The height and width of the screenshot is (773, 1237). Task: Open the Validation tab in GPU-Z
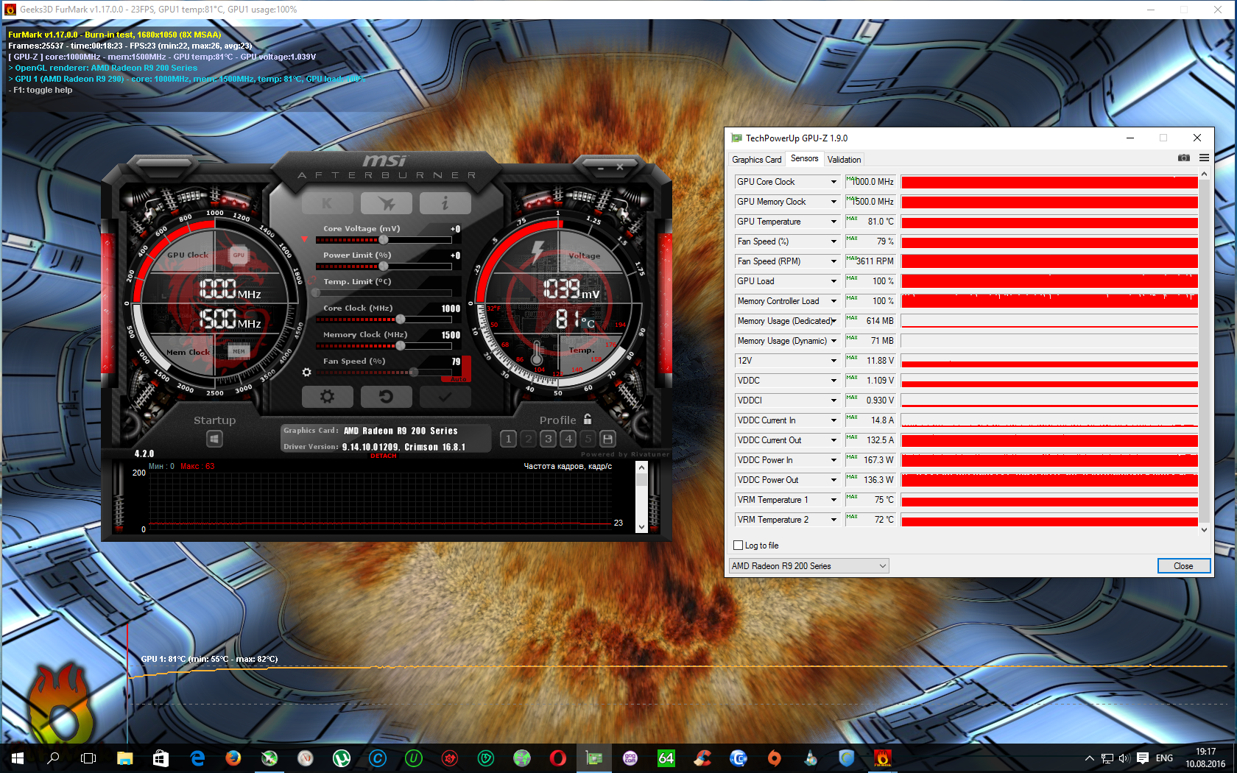coord(844,160)
